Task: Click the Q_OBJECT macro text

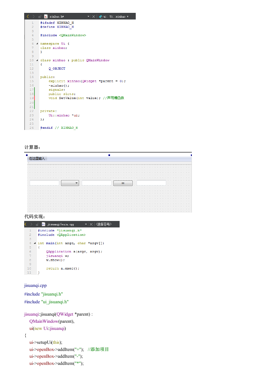Action: (x=57, y=69)
